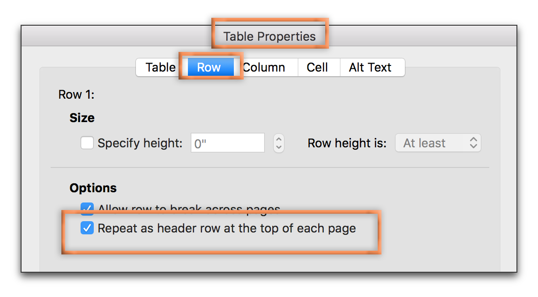
Task: Click the Options section heading
Action: 93,188
